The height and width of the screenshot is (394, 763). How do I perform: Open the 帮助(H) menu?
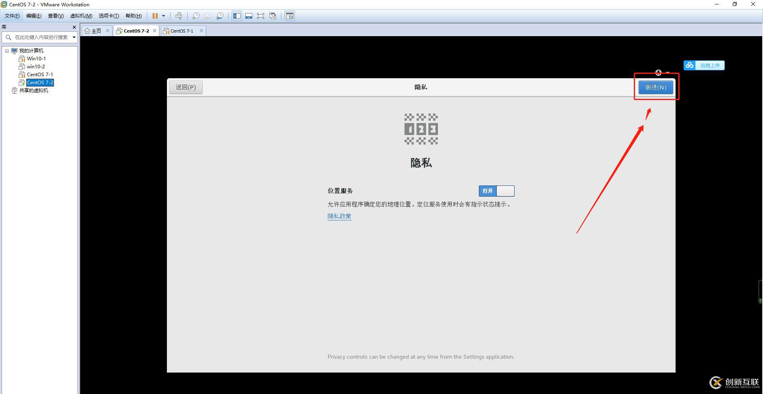pos(133,16)
